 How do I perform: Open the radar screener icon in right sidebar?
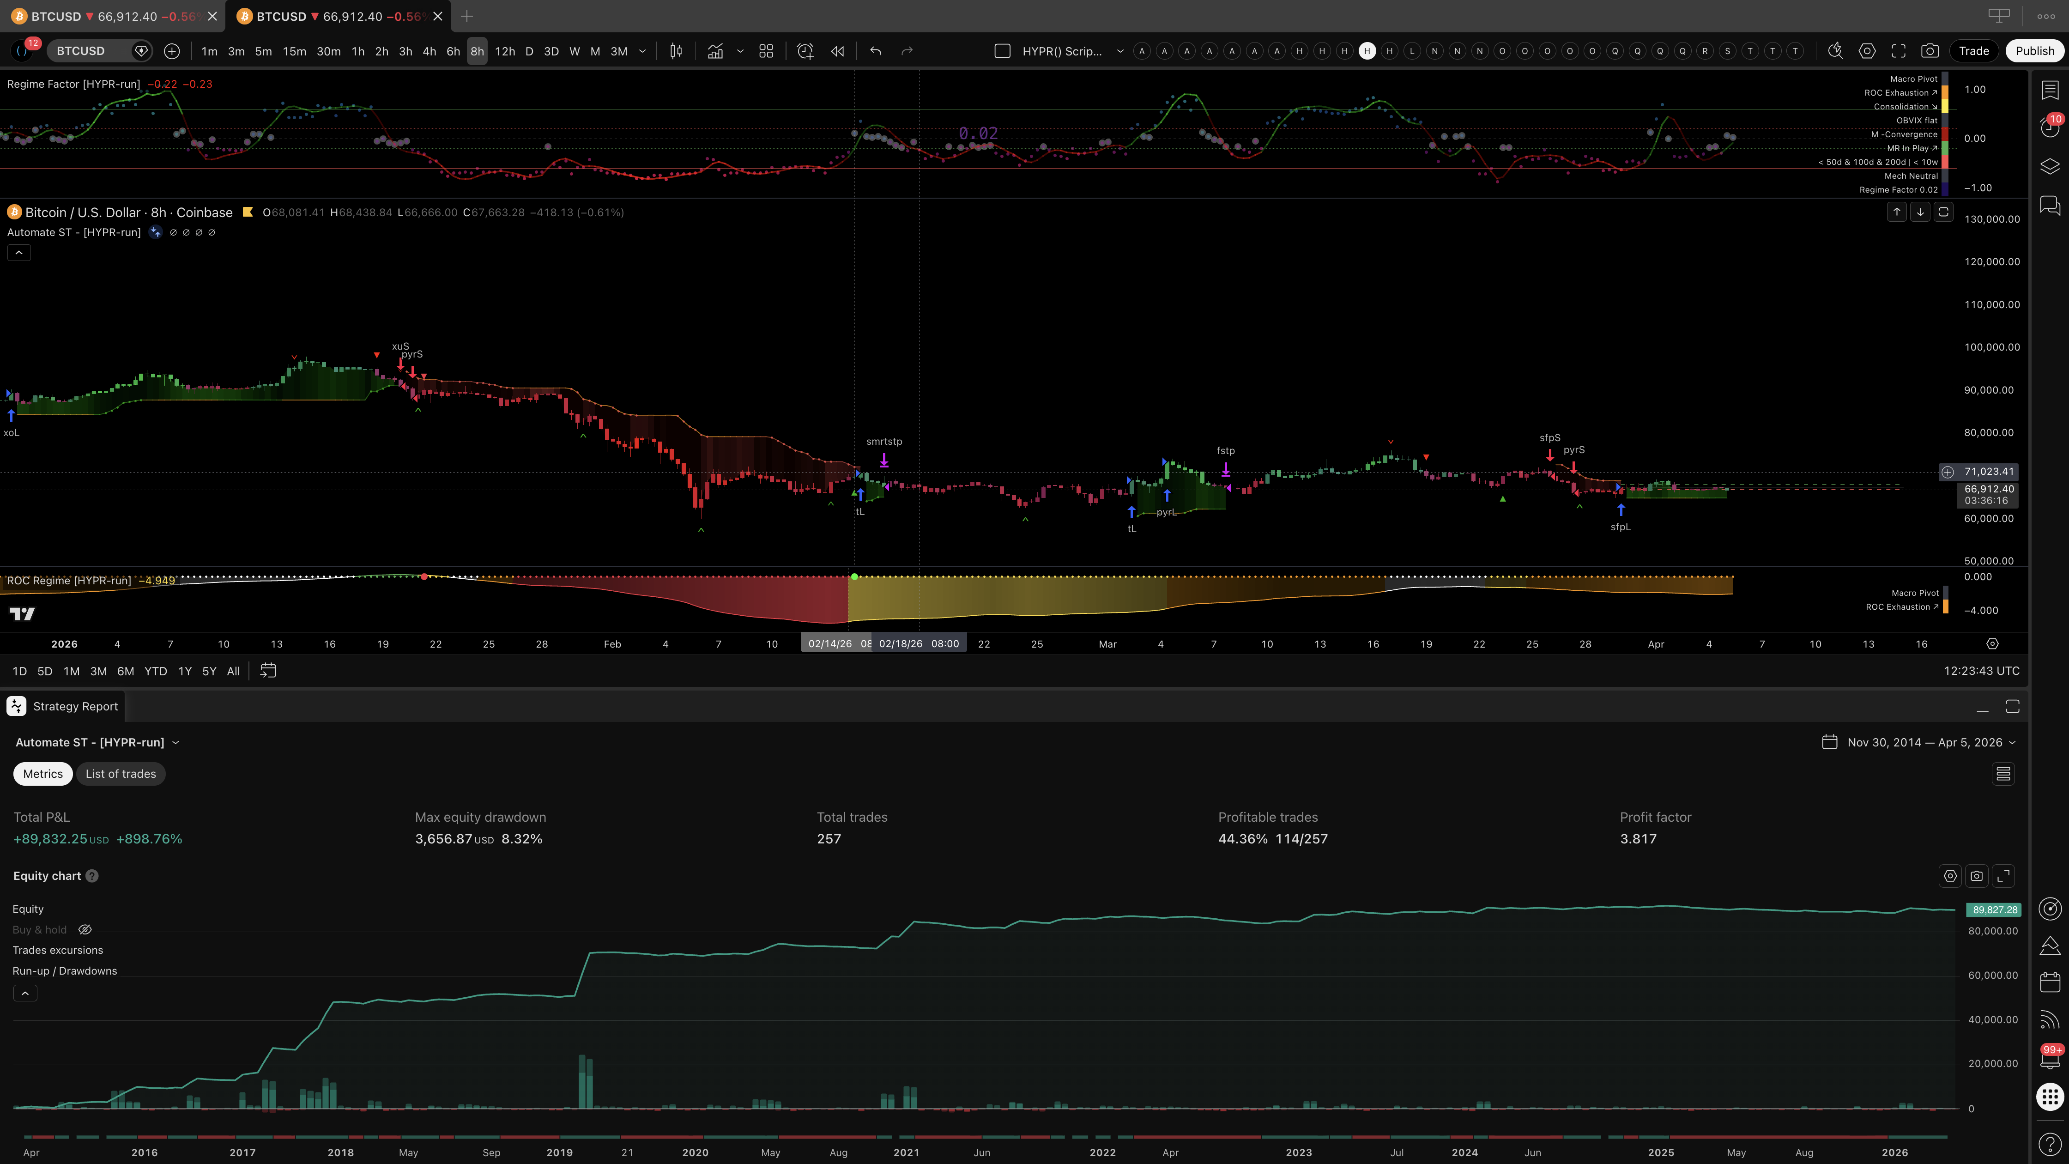(2050, 909)
